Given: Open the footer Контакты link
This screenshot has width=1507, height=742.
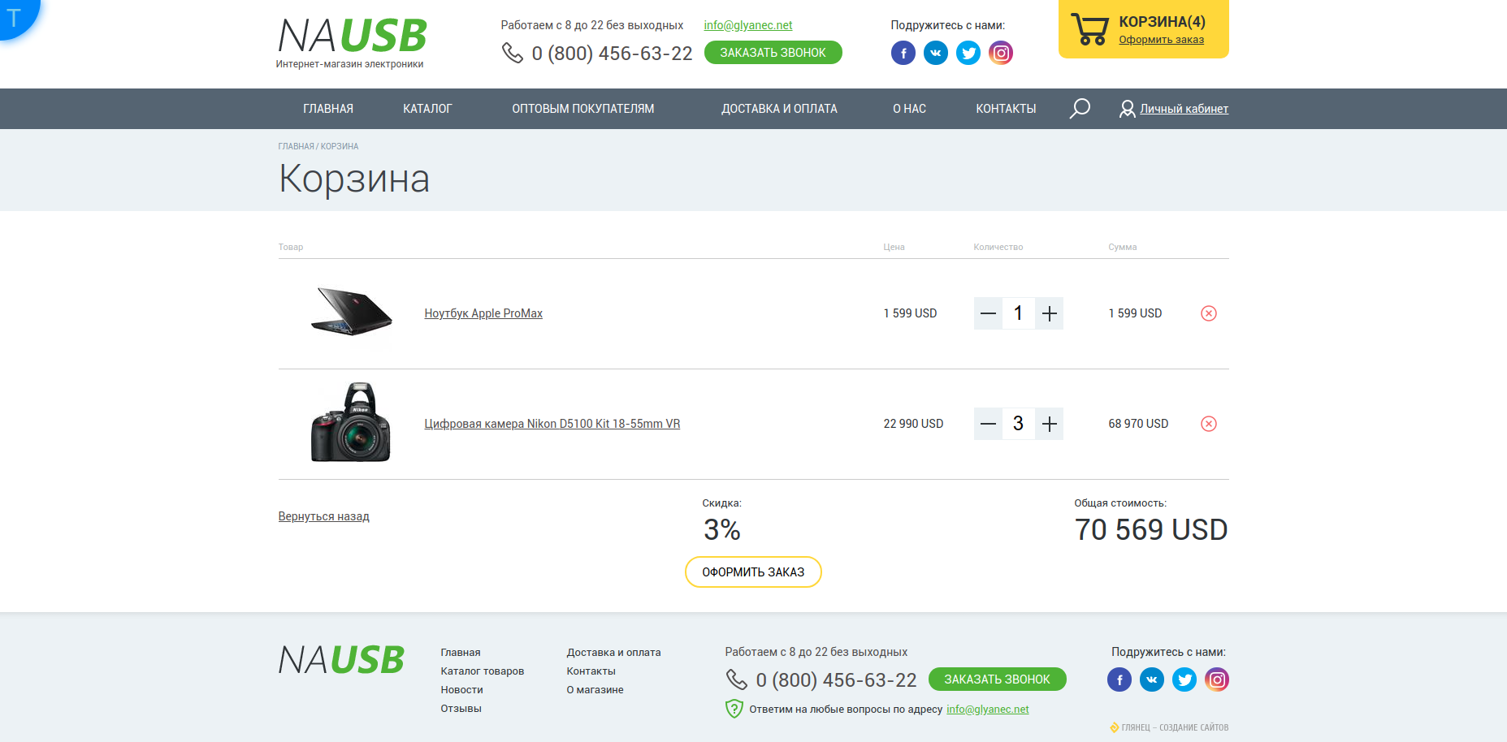Looking at the screenshot, I should pyautogui.click(x=591, y=671).
